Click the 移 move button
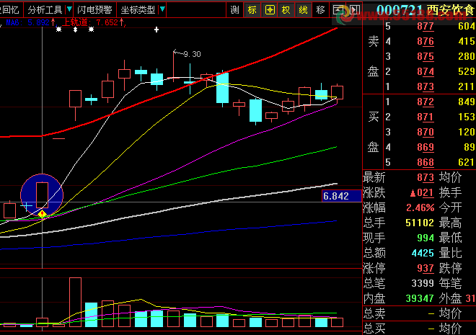 pyautogui.click(x=320, y=10)
